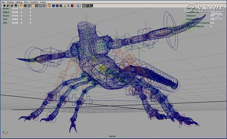Click the Select Camera icon

[4, 6]
